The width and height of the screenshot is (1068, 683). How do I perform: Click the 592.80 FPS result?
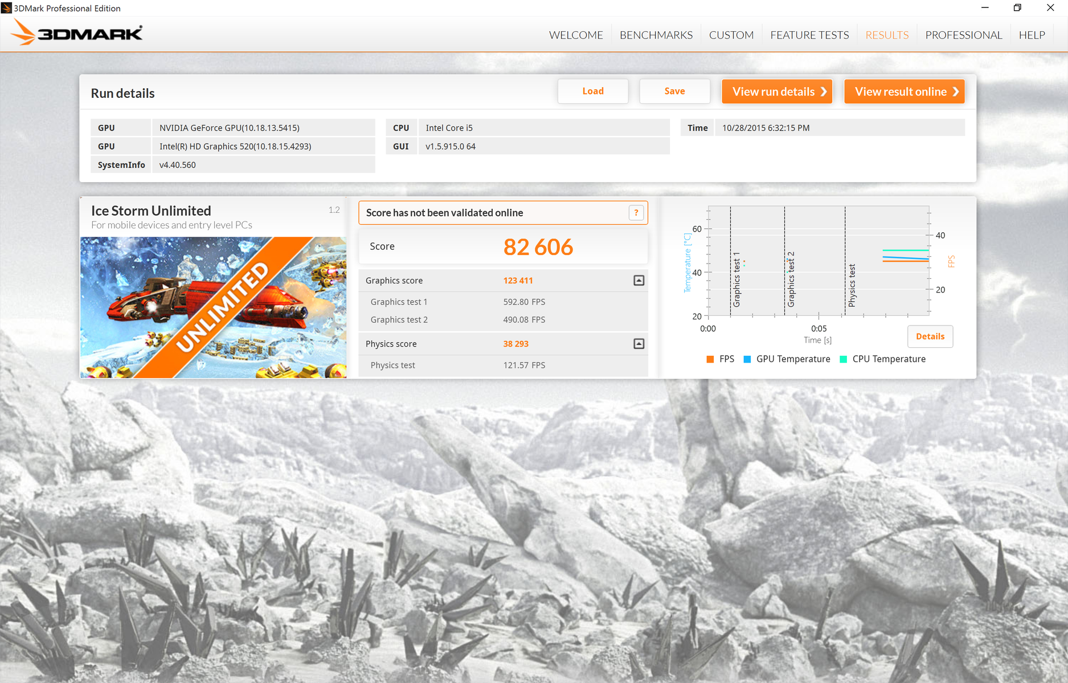[524, 302]
